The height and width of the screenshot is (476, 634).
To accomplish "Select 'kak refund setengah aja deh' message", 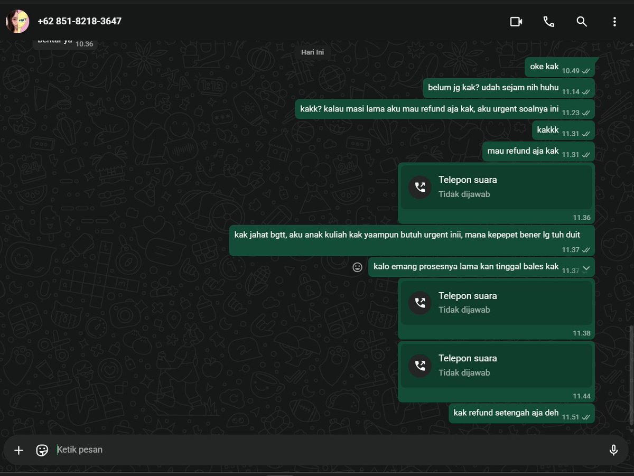I will [x=522, y=413].
